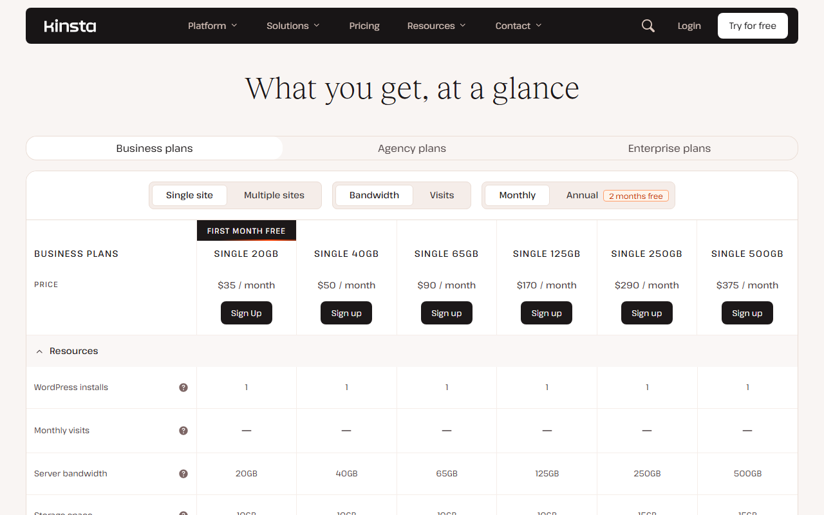Screen dimensions: 824x515
Task: Switch to Agency plans tab
Action: point(412,148)
